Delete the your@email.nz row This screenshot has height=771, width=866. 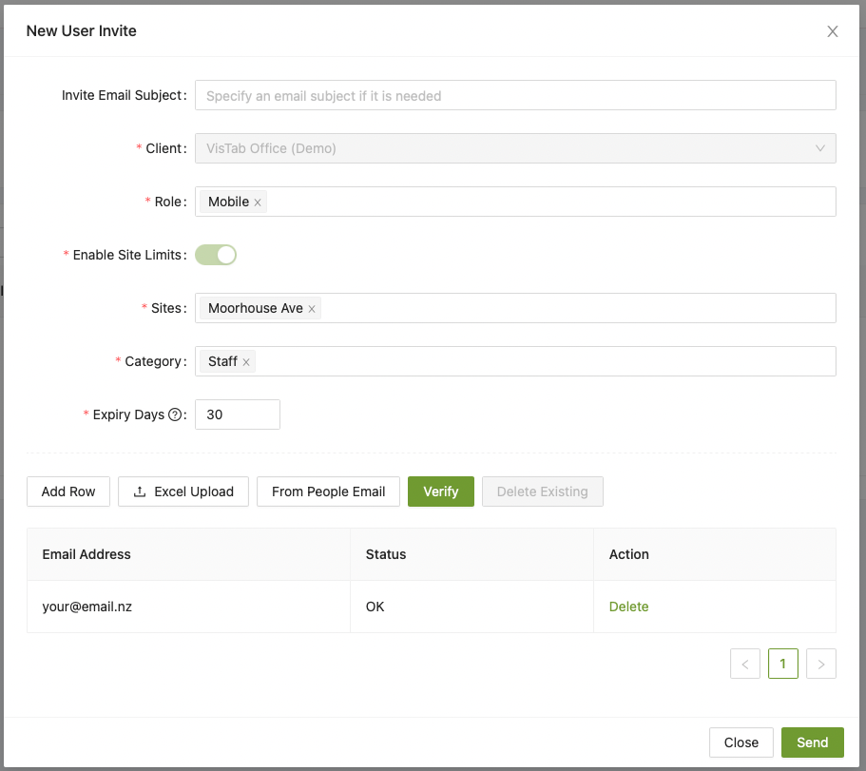point(628,607)
